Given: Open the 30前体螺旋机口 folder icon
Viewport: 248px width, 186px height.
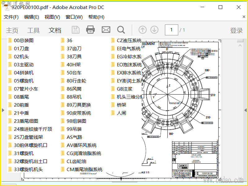Looking at the screenshot, I should 10,145.
